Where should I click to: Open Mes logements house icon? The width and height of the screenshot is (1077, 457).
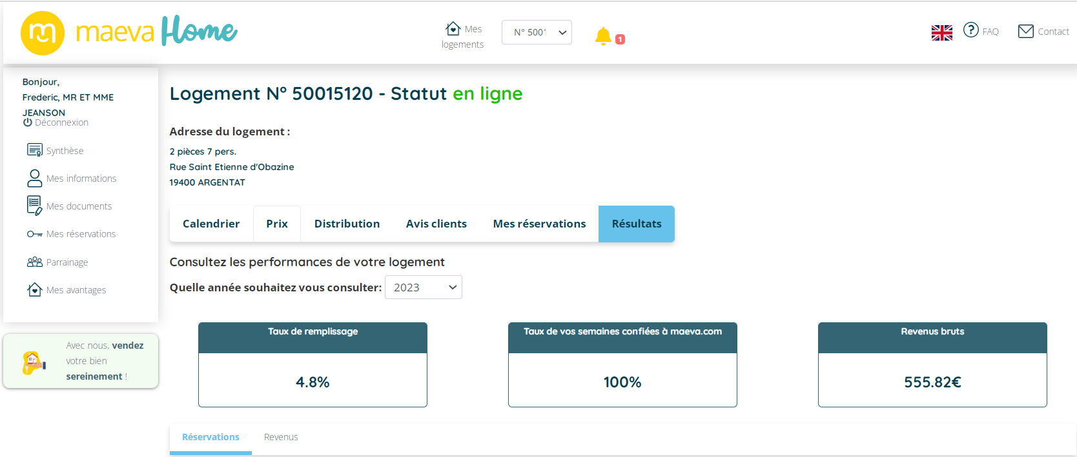pyautogui.click(x=453, y=29)
